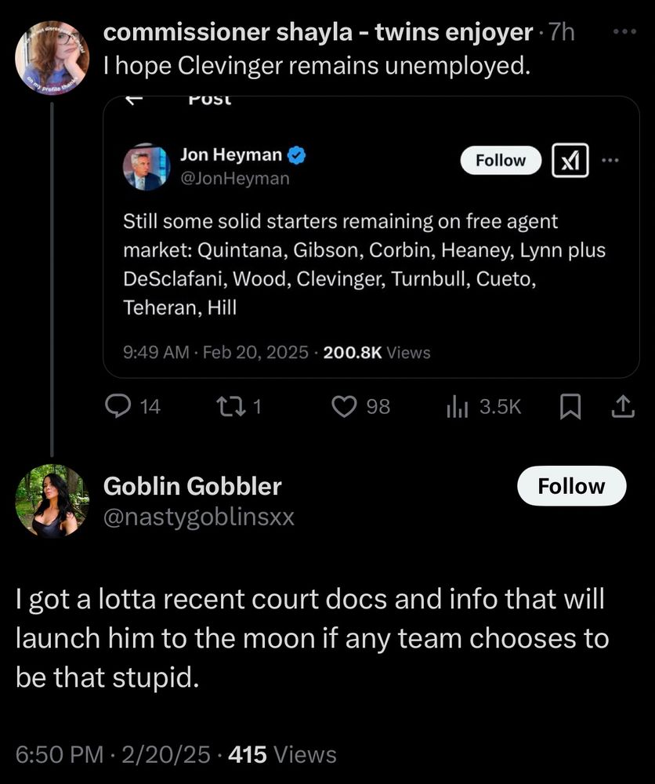Open tweet analytics bar chart icon
Screen dimensions: 655x784
coord(456,405)
